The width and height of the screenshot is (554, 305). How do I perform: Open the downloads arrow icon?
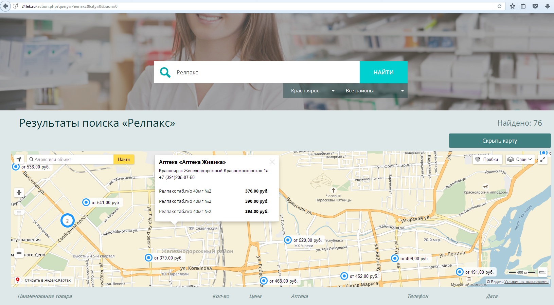click(x=548, y=6)
